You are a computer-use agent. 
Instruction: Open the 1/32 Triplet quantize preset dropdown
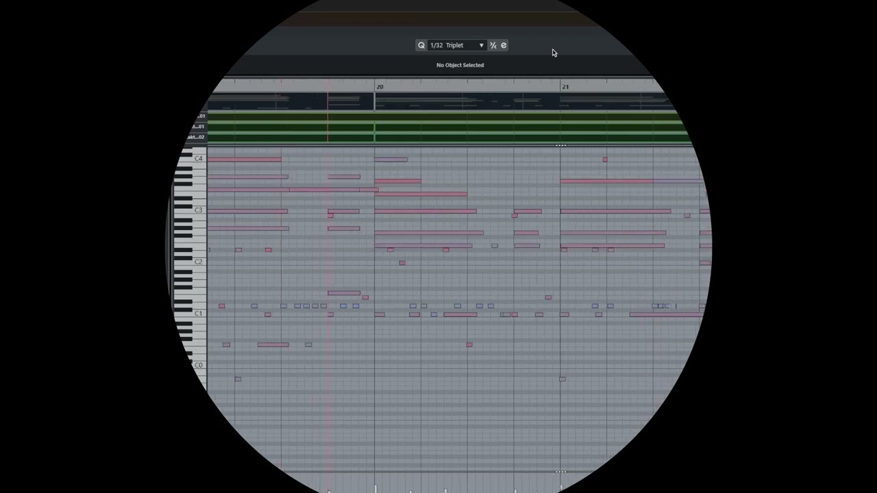click(457, 45)
